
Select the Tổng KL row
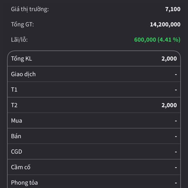(94, 59)
